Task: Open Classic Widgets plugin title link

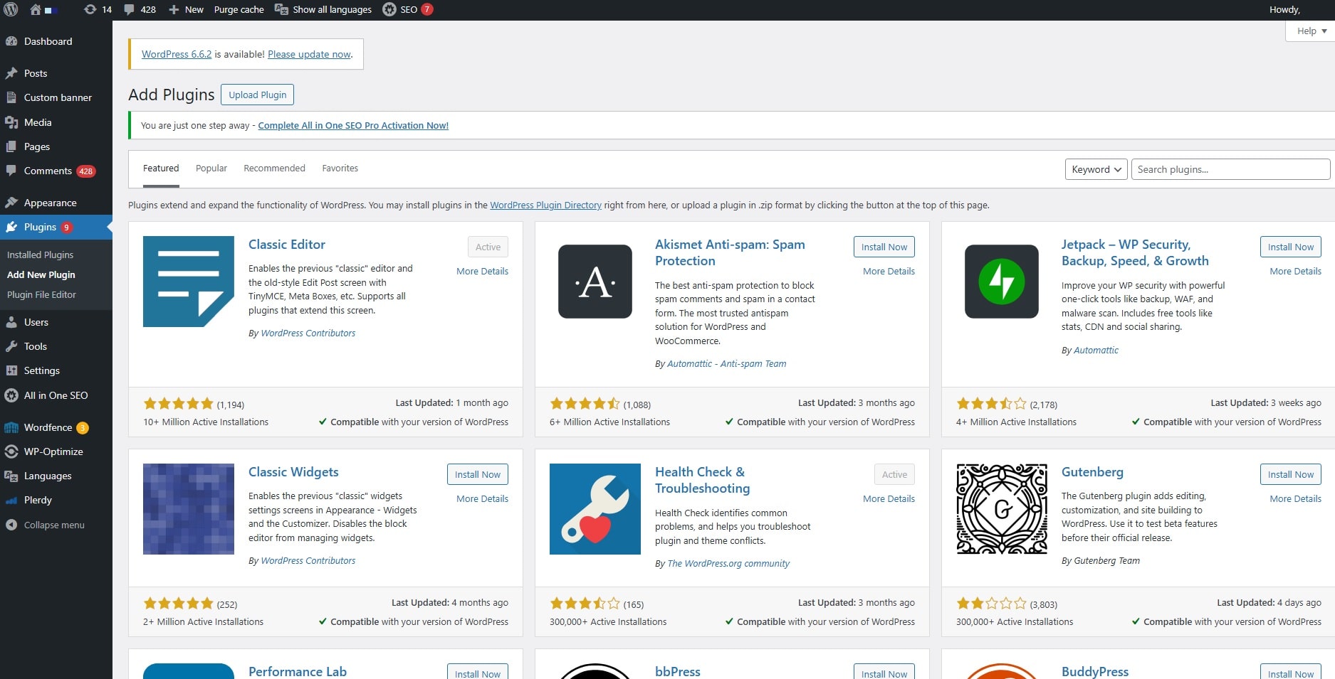Action: pyautogui.click(x=293, y=472)
